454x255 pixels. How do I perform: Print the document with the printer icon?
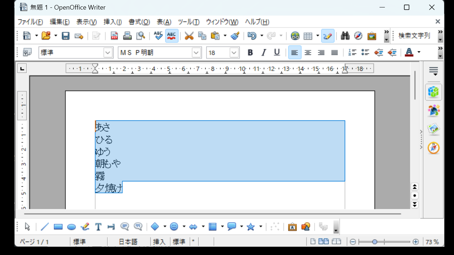(x=127, y=36)
